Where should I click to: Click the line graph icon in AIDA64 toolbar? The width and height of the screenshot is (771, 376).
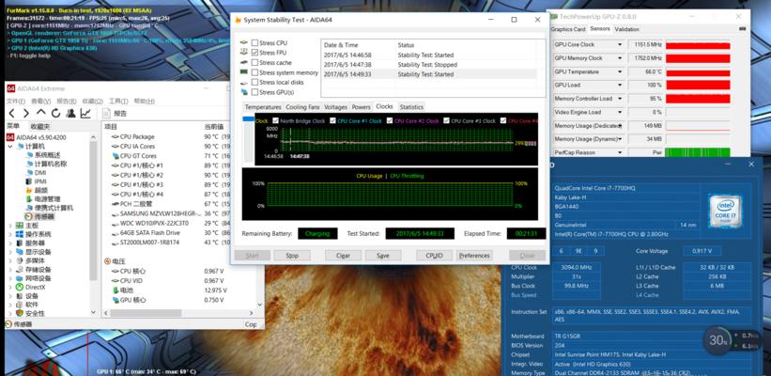coord(85,113)
